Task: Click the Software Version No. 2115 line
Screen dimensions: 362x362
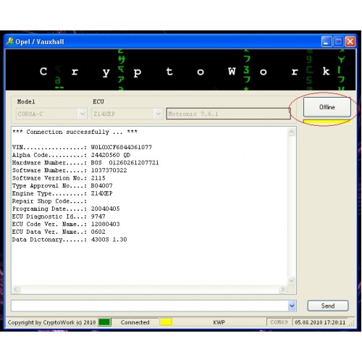Action: (59, 178)
